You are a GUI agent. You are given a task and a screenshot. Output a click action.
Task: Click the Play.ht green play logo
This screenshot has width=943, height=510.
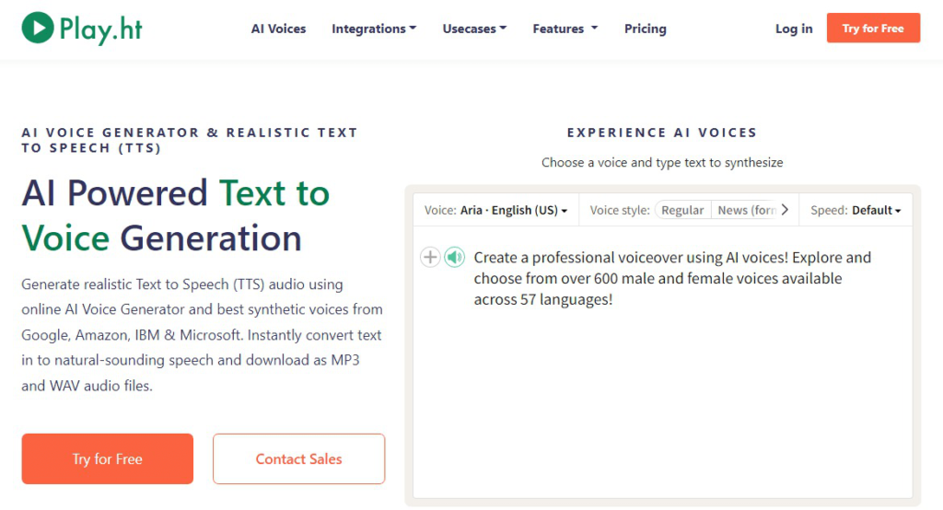tap(37, 28)
